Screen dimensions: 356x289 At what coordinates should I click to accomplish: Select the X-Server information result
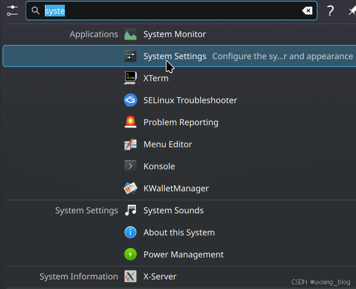pos(160,276)
